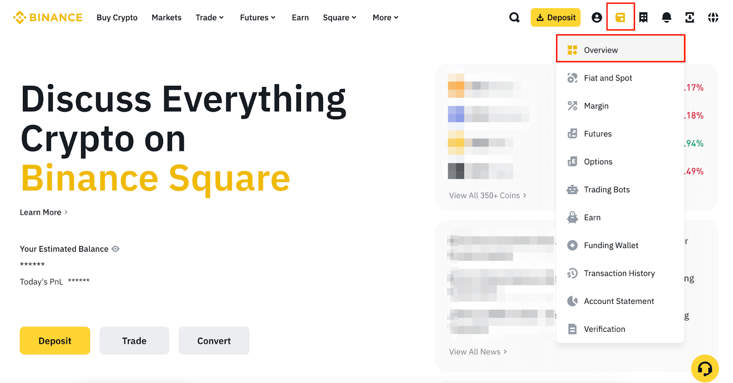Expand the Square dropdown menu
This screenshot has width=733, height=383.
click(339, 17)
